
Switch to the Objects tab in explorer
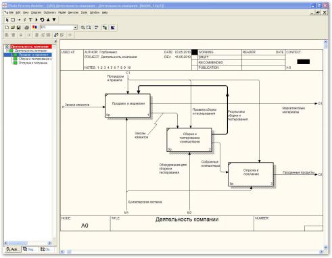pos(46,249)
